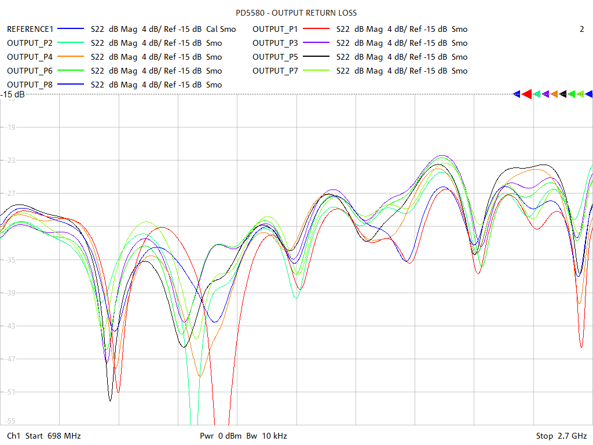593x445 pixels.
Task: Click the '-51' y-axis label
Action: coord(9,392)
